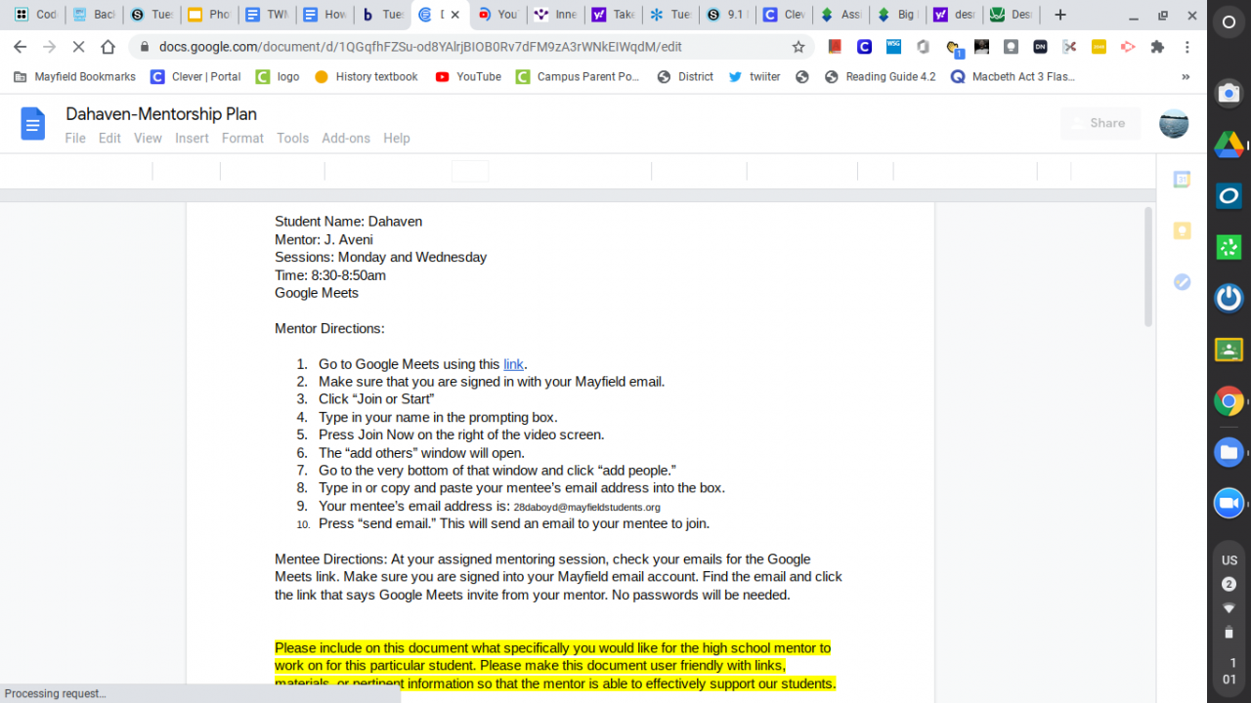This screenshot has height=703, width=1251.
Task: Open the Campus Parent Portal bookmark
Action: 578,77
